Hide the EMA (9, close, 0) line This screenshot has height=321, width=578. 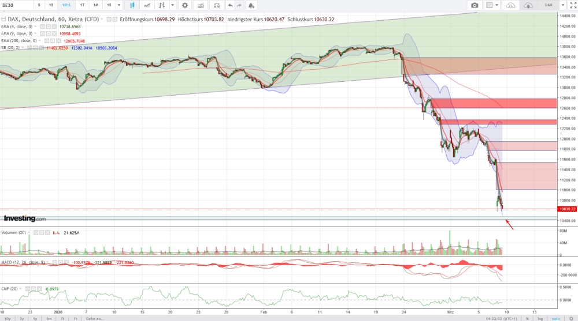[x=42, y=33]
